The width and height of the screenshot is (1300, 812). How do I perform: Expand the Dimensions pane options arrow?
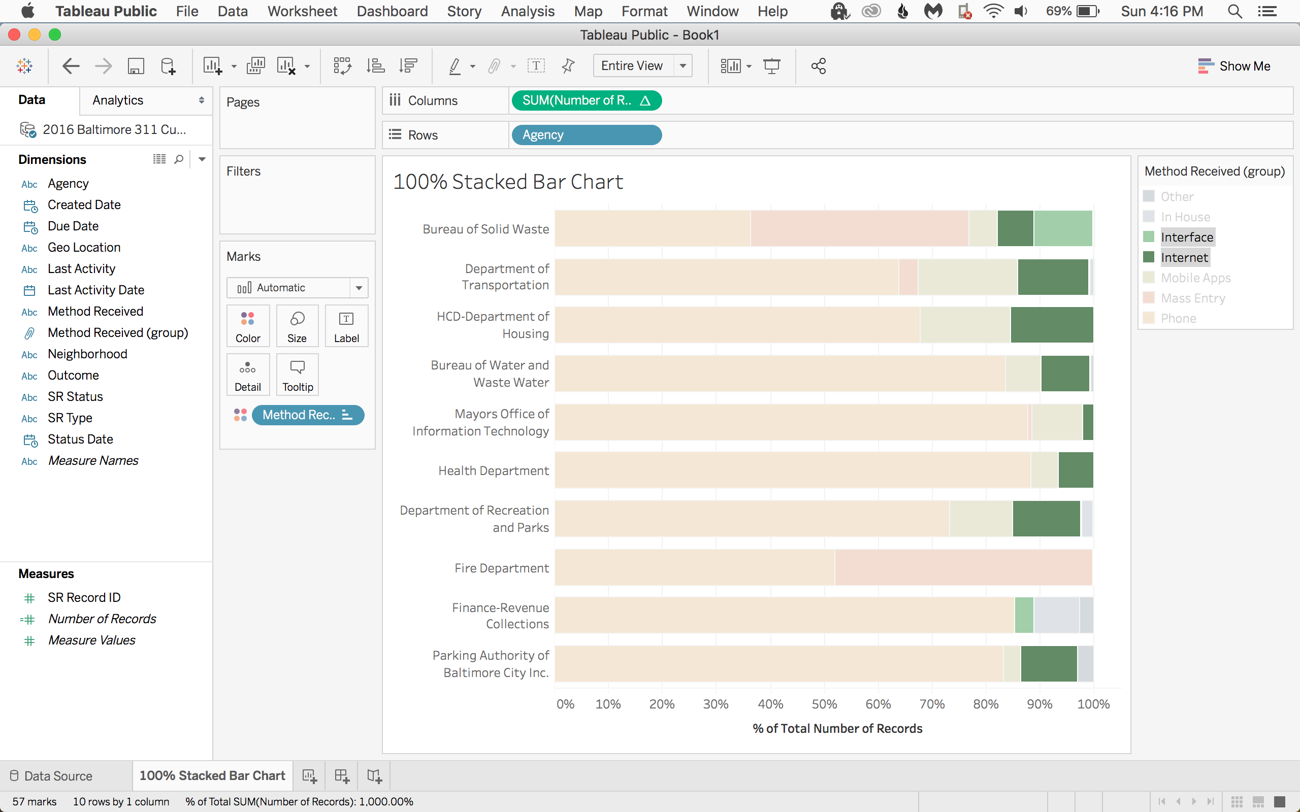202,159
